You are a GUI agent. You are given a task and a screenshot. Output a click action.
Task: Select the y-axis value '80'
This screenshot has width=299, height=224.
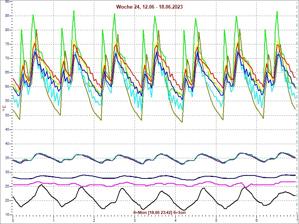tap(7, 30)
